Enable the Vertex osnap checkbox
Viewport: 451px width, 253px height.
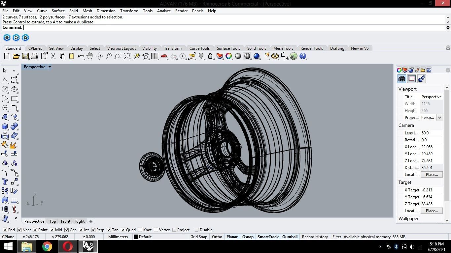156,230
